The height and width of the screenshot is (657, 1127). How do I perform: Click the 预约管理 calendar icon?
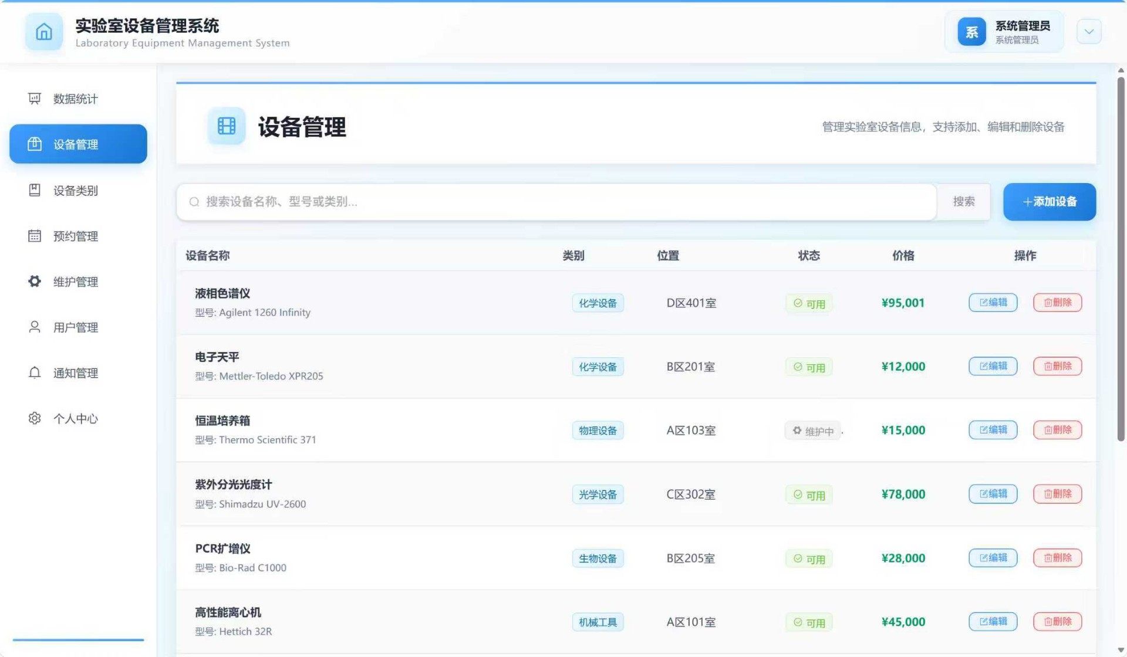click(x=35, y=236)
